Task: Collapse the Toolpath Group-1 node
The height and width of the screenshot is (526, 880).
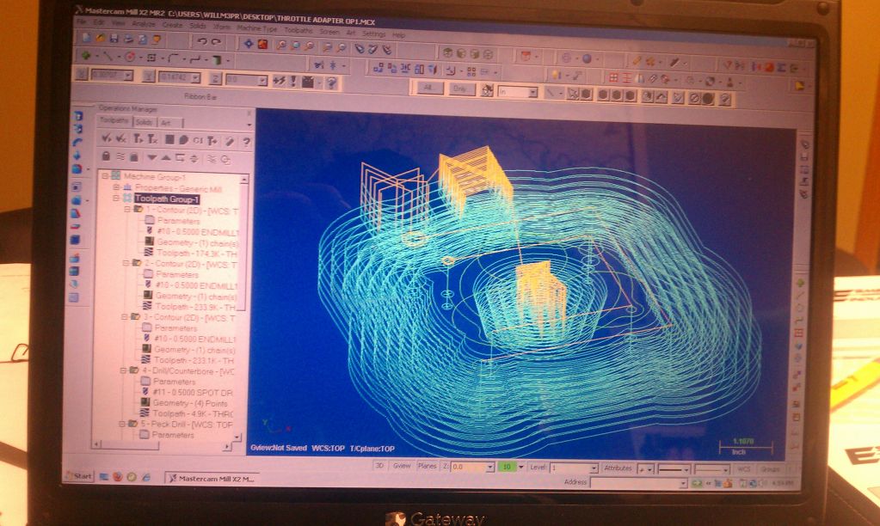Action: click(115, 198)
